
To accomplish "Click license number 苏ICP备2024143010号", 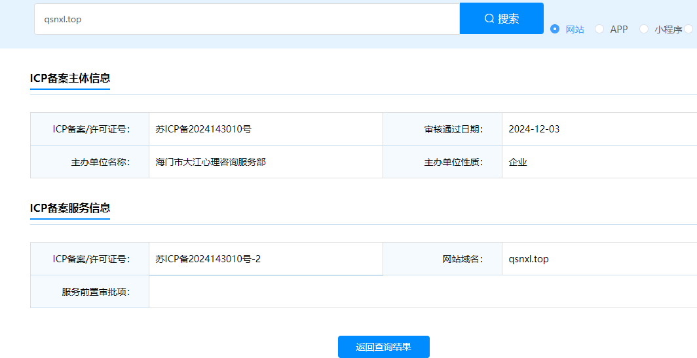I will click(x=204, y=129).
